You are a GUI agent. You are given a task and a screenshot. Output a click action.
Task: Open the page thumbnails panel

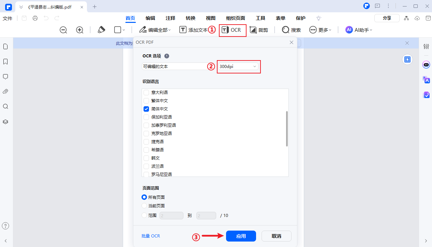(5, 46)
